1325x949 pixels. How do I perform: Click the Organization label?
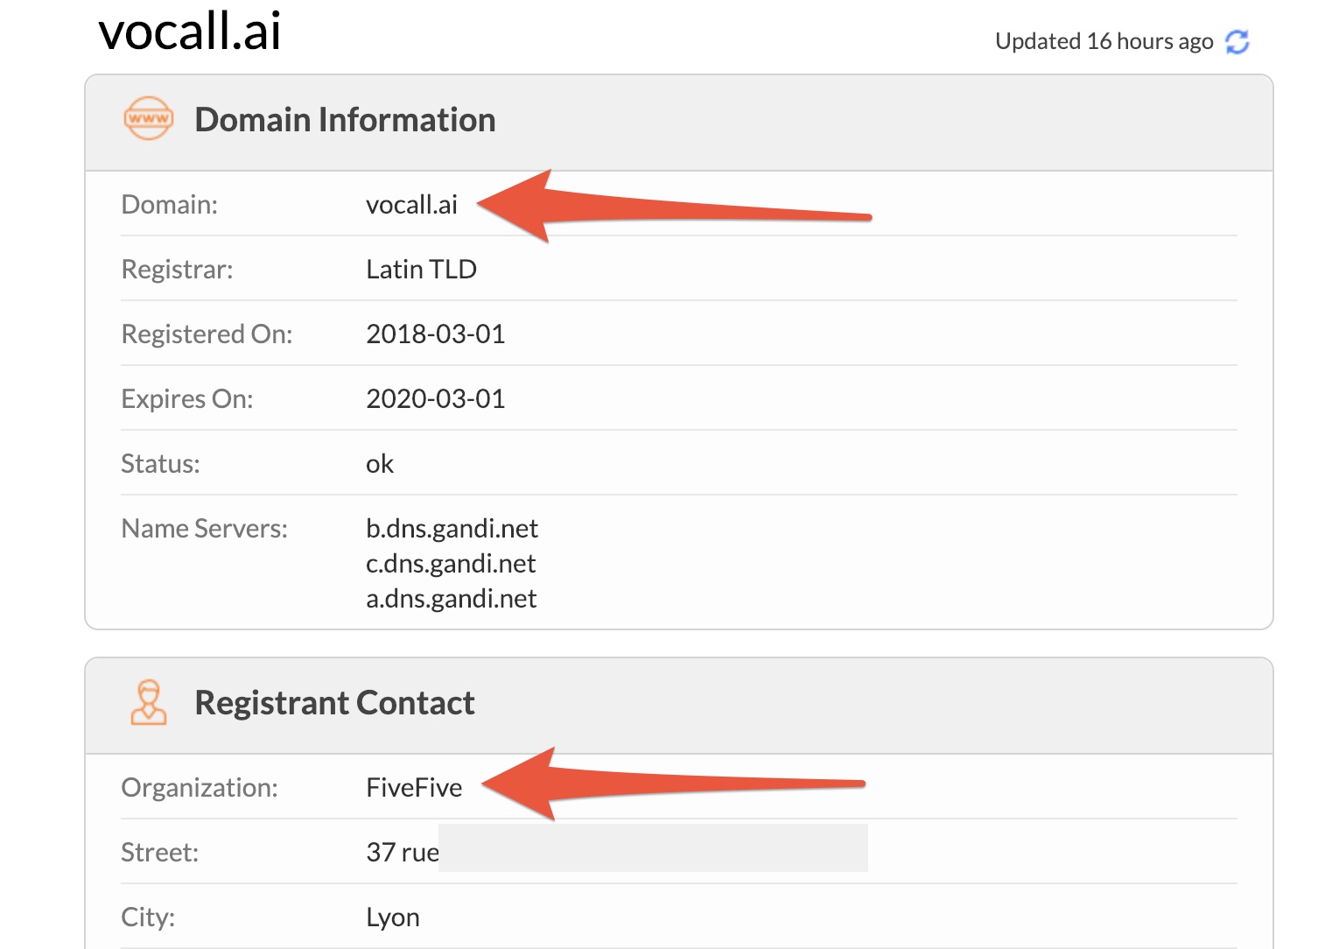(200, 787)
